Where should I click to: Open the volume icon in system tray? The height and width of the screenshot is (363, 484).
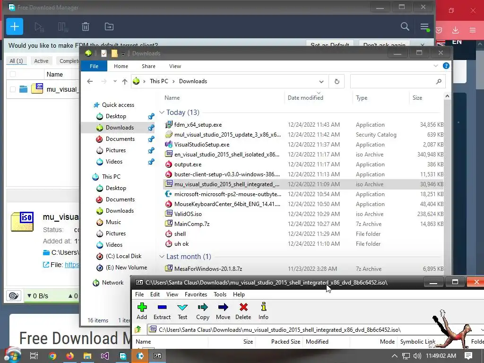coord(417,356)
